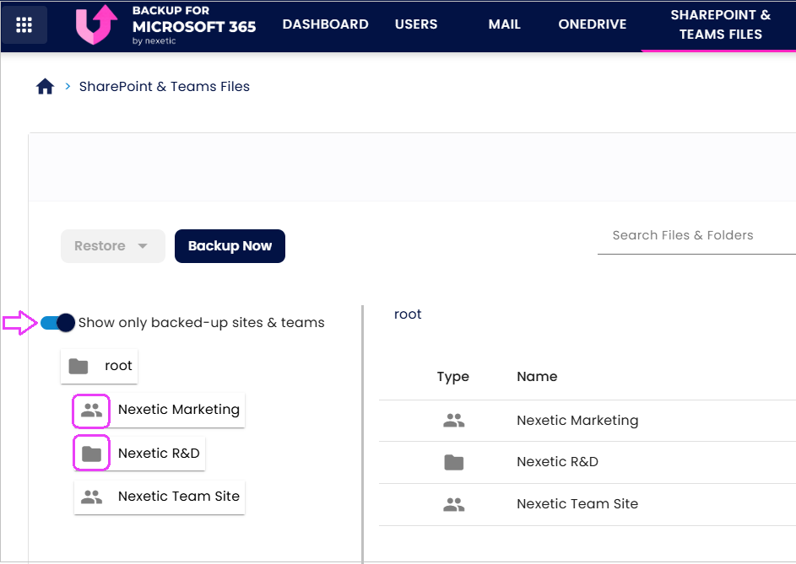Select Nexetic R&D label in the tree
796x564 pixels.
pyautogui.click(x=159, y=454)
